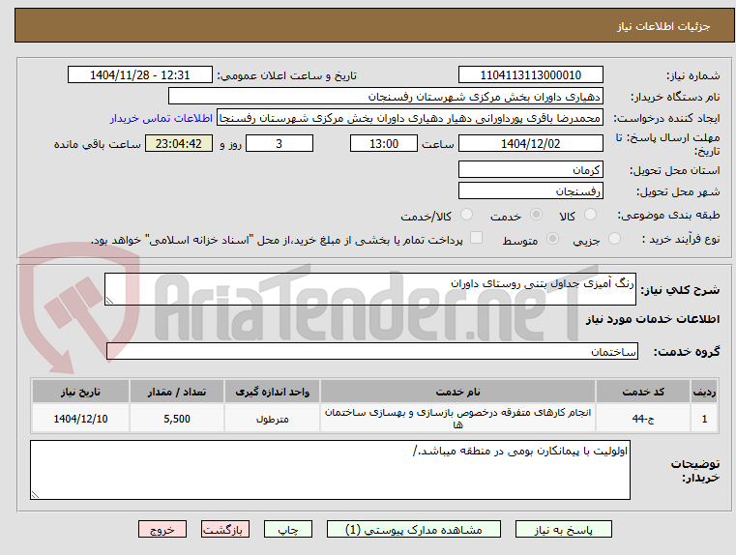Click the resize handle of description text area

(109, 301)
